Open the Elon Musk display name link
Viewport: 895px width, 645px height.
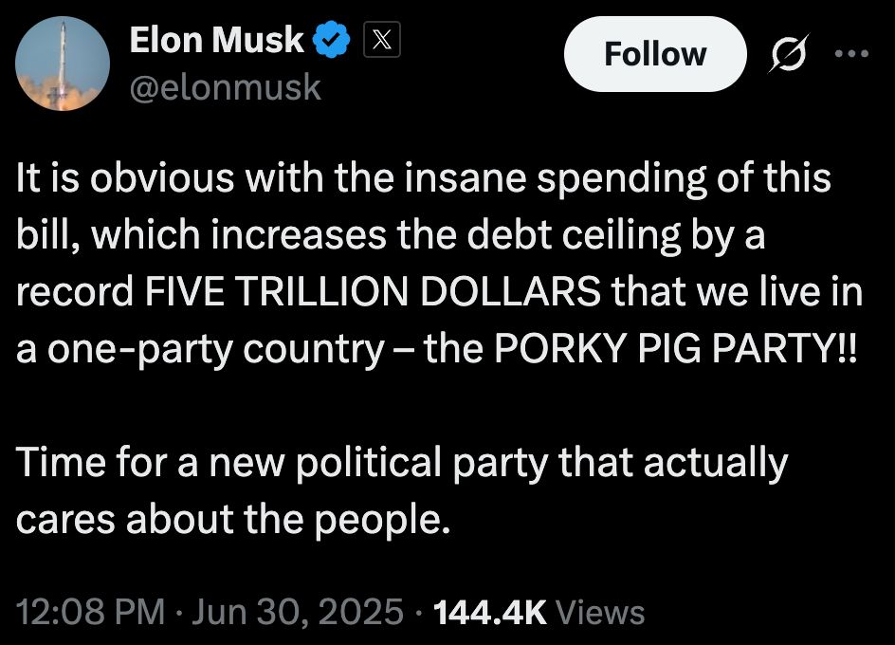216,40
